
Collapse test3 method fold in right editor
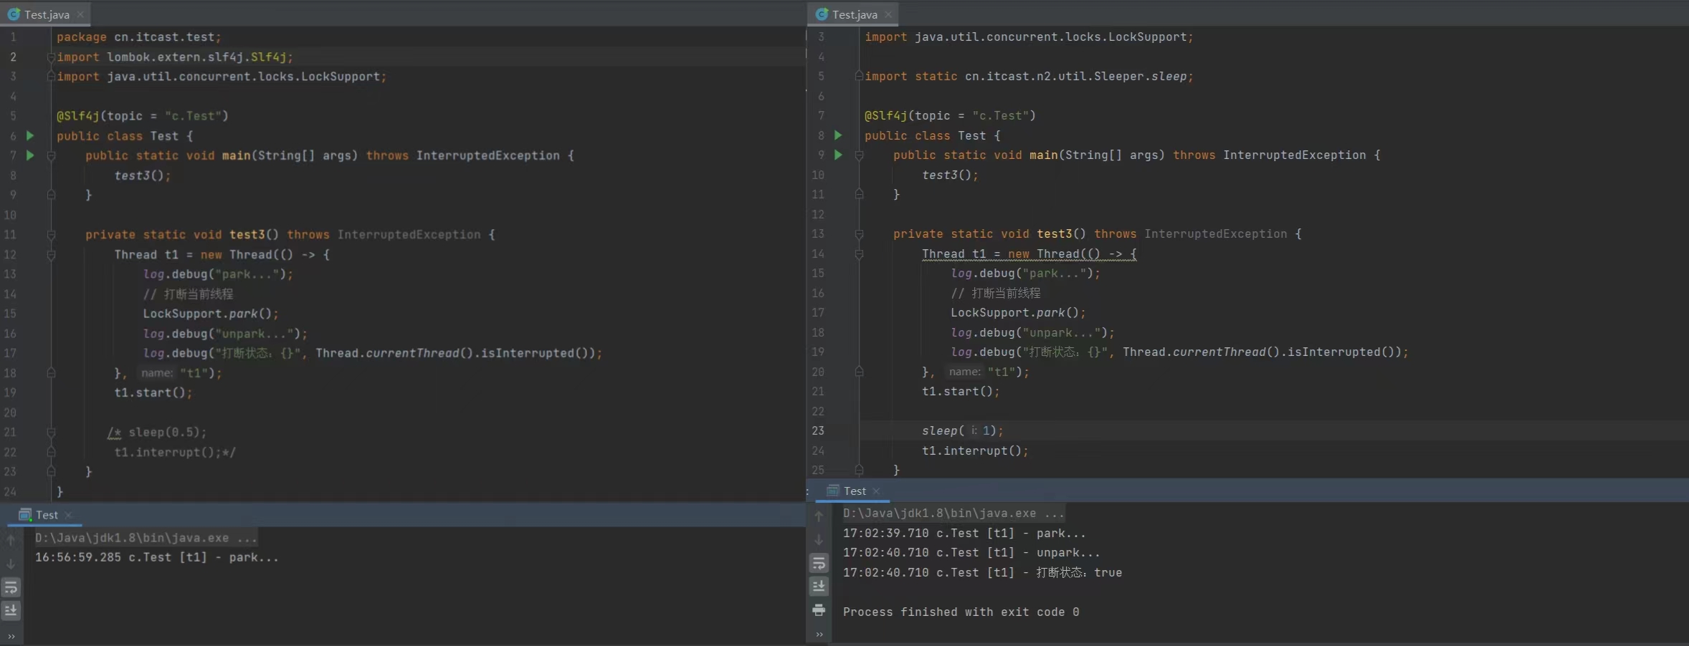pos(859,234)
